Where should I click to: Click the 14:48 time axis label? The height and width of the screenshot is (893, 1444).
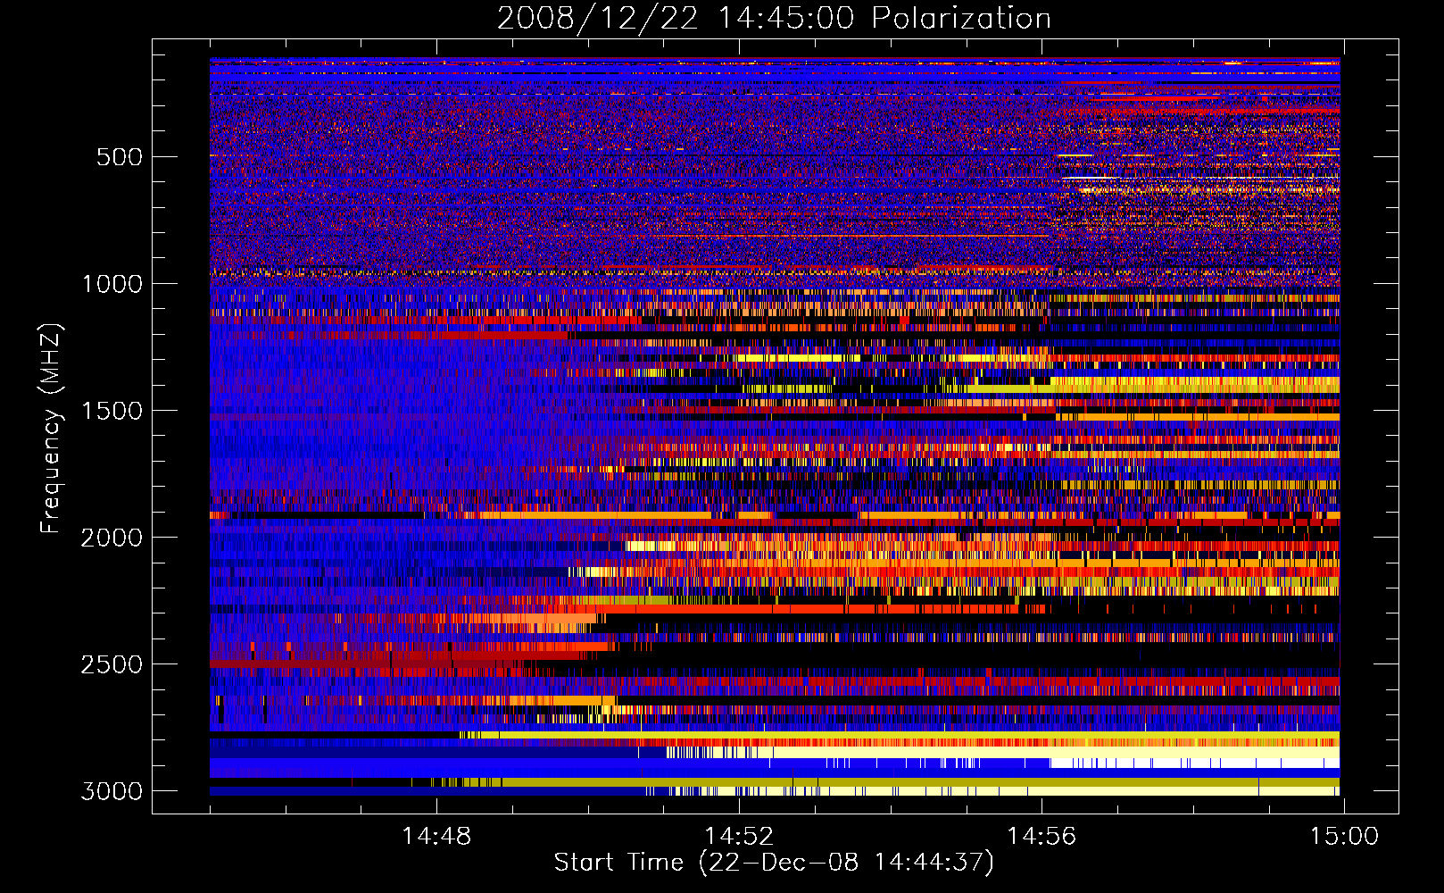click(436, 837)
